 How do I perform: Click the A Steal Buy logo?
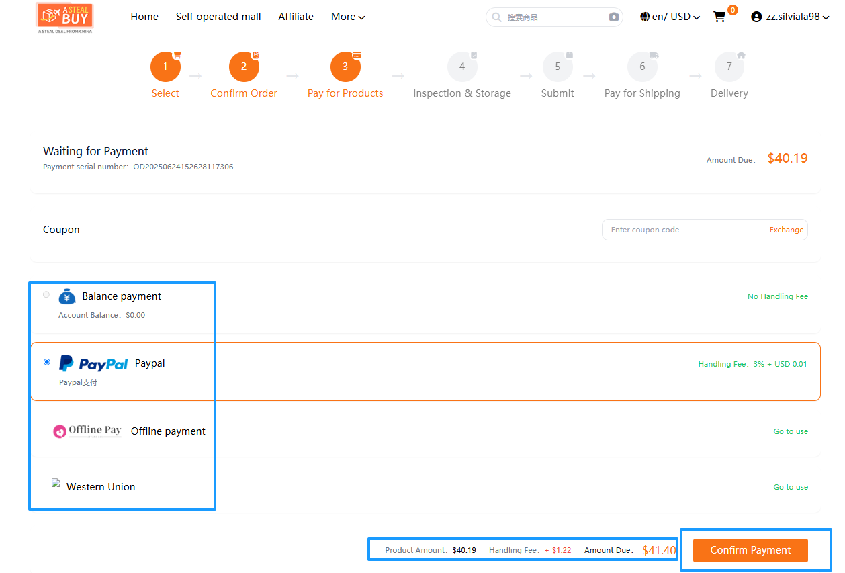[65, 17]
